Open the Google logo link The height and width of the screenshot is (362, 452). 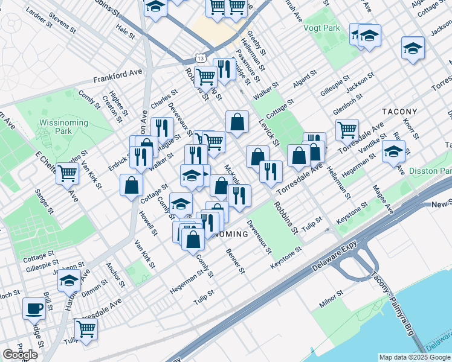click(20, 355)
